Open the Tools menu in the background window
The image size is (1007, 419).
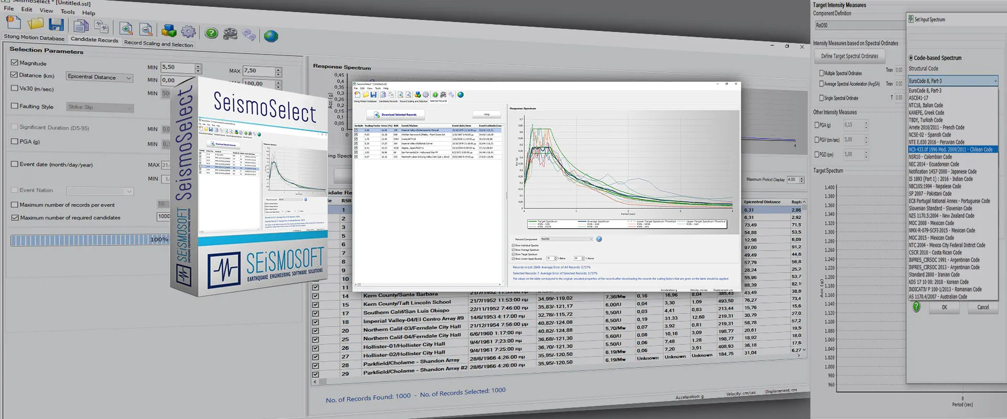[68, 12]
